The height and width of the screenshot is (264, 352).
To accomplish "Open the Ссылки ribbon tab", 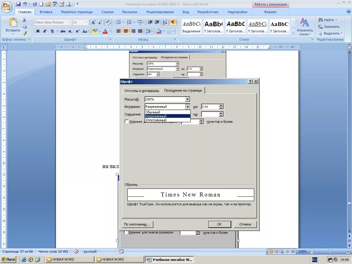I will (107, 12).
